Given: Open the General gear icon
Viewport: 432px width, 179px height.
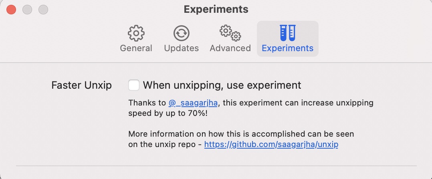Looking at the screenshot, I should point(136,33).
